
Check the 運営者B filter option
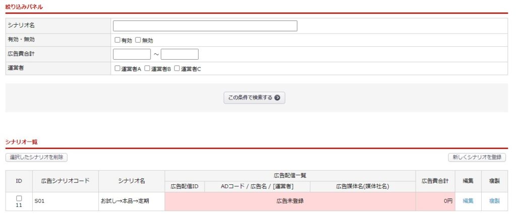pos(147,68)
